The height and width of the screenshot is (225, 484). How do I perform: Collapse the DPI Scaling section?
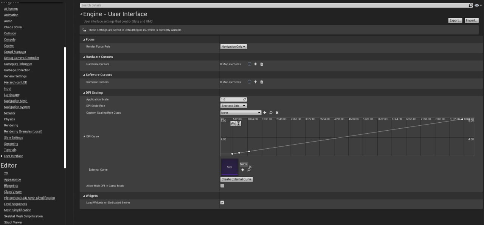coord(84,92)
